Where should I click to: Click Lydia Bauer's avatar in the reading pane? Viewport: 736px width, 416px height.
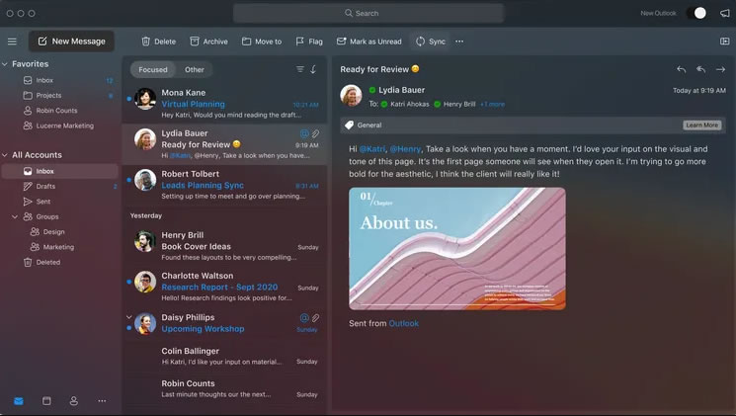[x=351, y=96]
